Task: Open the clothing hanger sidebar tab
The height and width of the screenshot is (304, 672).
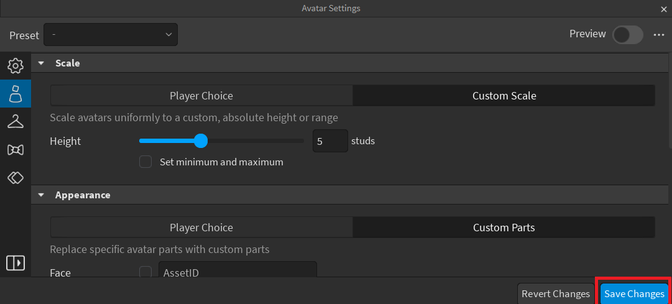Action: click(16, 122)
